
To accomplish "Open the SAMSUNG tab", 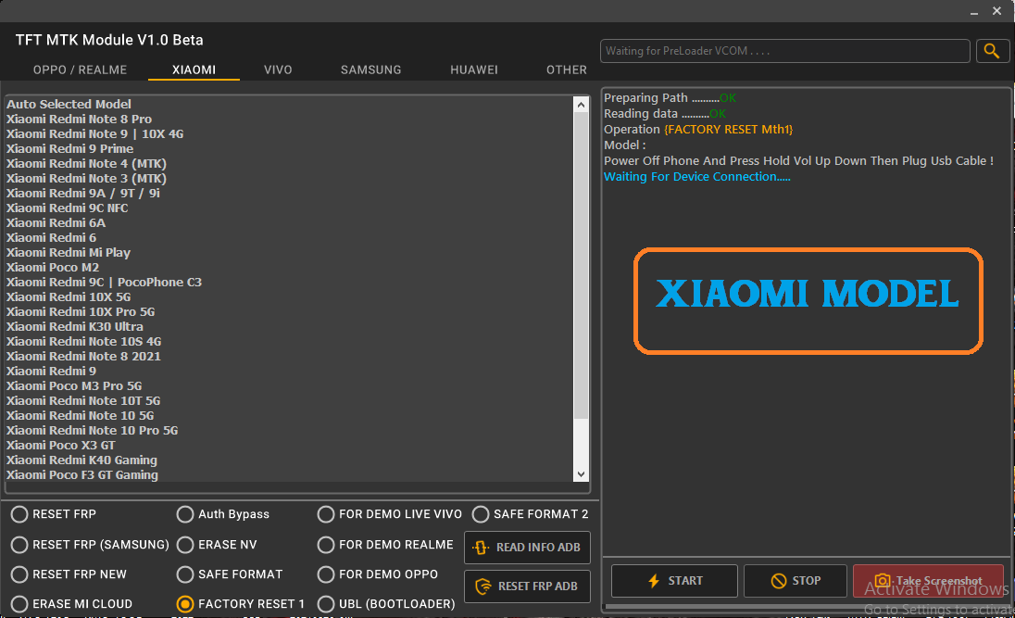I will (x=371, y=69).
